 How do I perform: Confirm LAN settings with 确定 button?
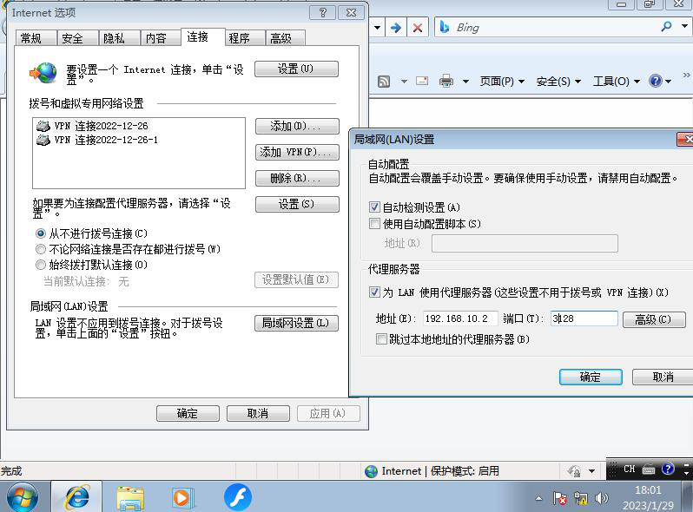(591, 377)
